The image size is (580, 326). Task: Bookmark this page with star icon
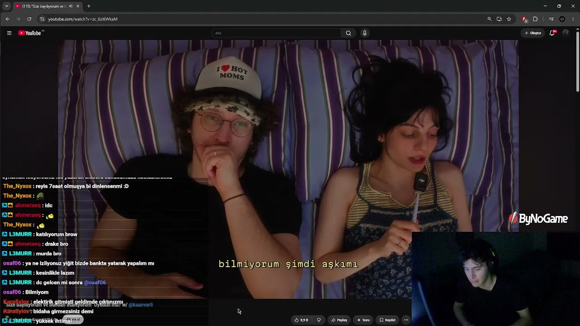[509, 19]
